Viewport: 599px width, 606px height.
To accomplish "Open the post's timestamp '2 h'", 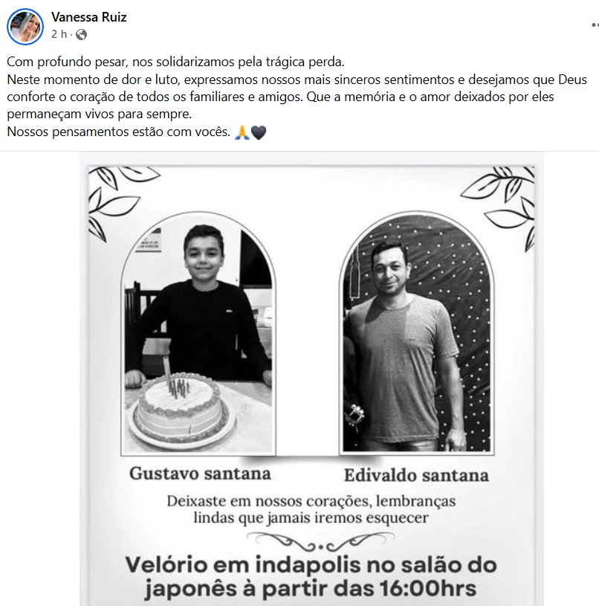I will tap(59, 34).
